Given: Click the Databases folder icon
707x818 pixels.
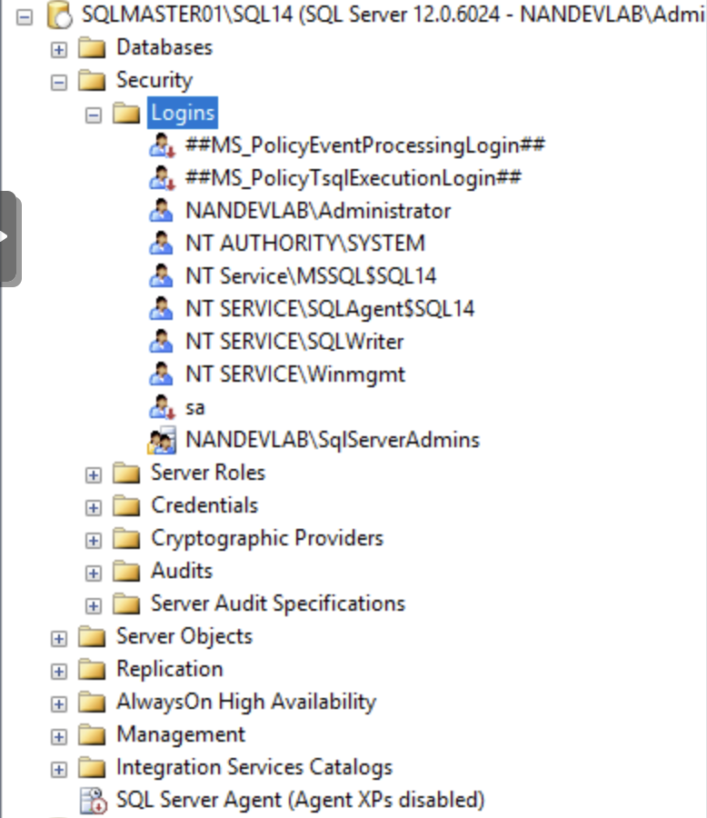Looking at the screenshot, I should click(92, 47).
